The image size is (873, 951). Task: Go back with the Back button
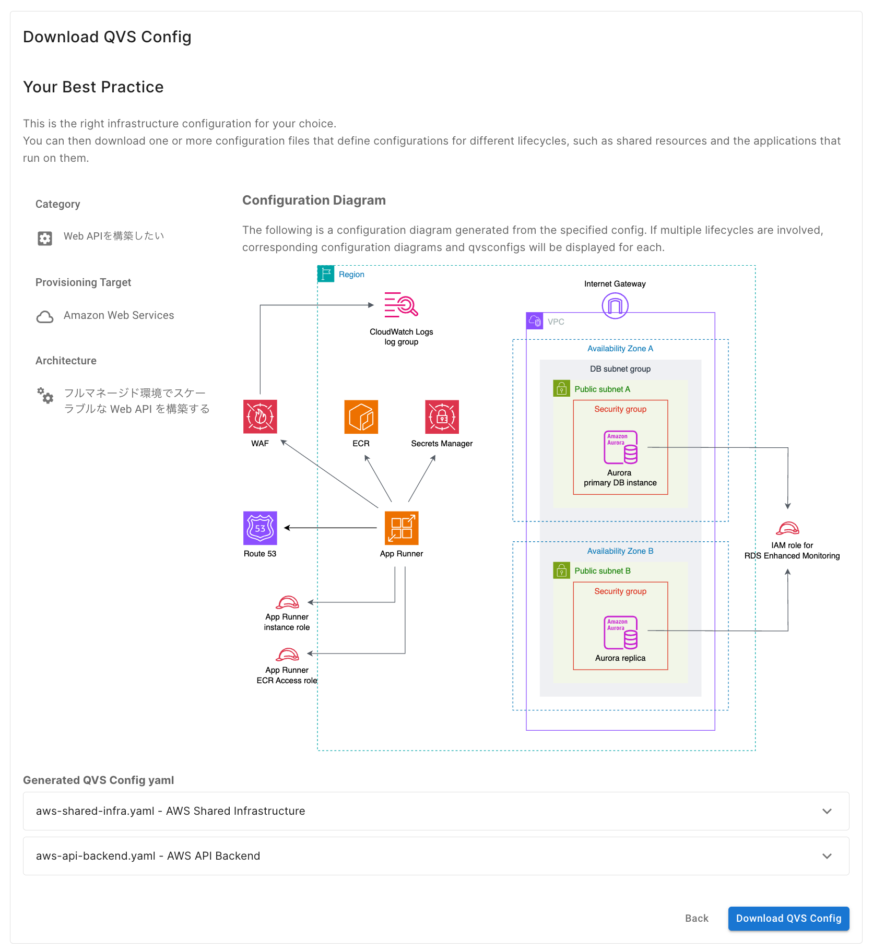(x=697, y=919)
